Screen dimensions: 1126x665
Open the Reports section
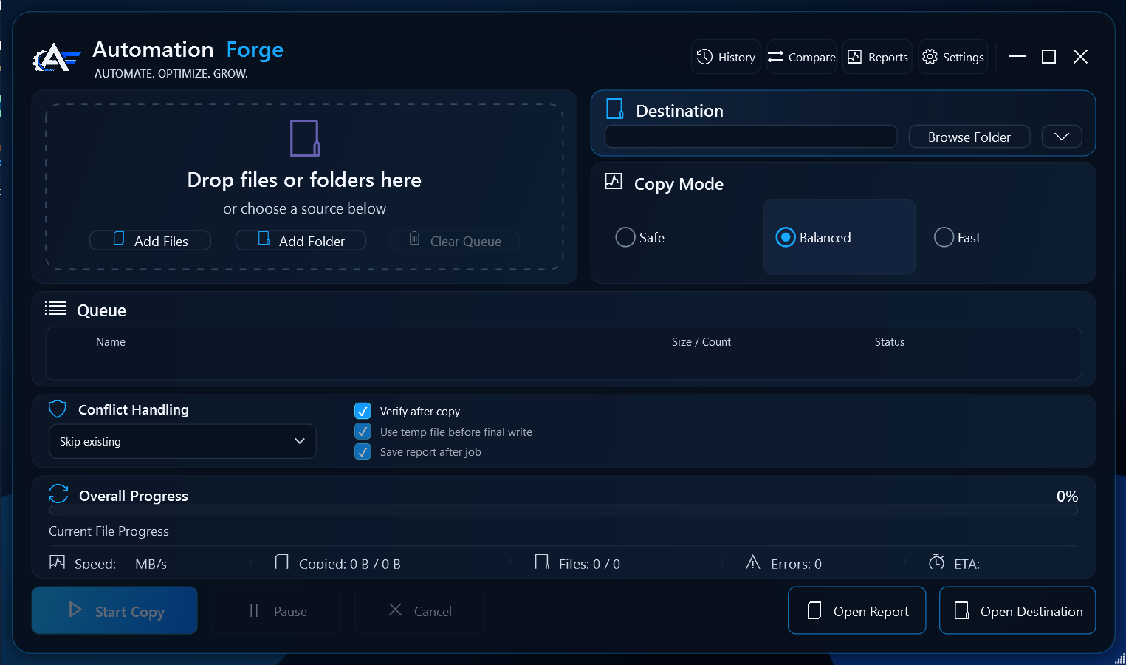[x=877, y=57]
